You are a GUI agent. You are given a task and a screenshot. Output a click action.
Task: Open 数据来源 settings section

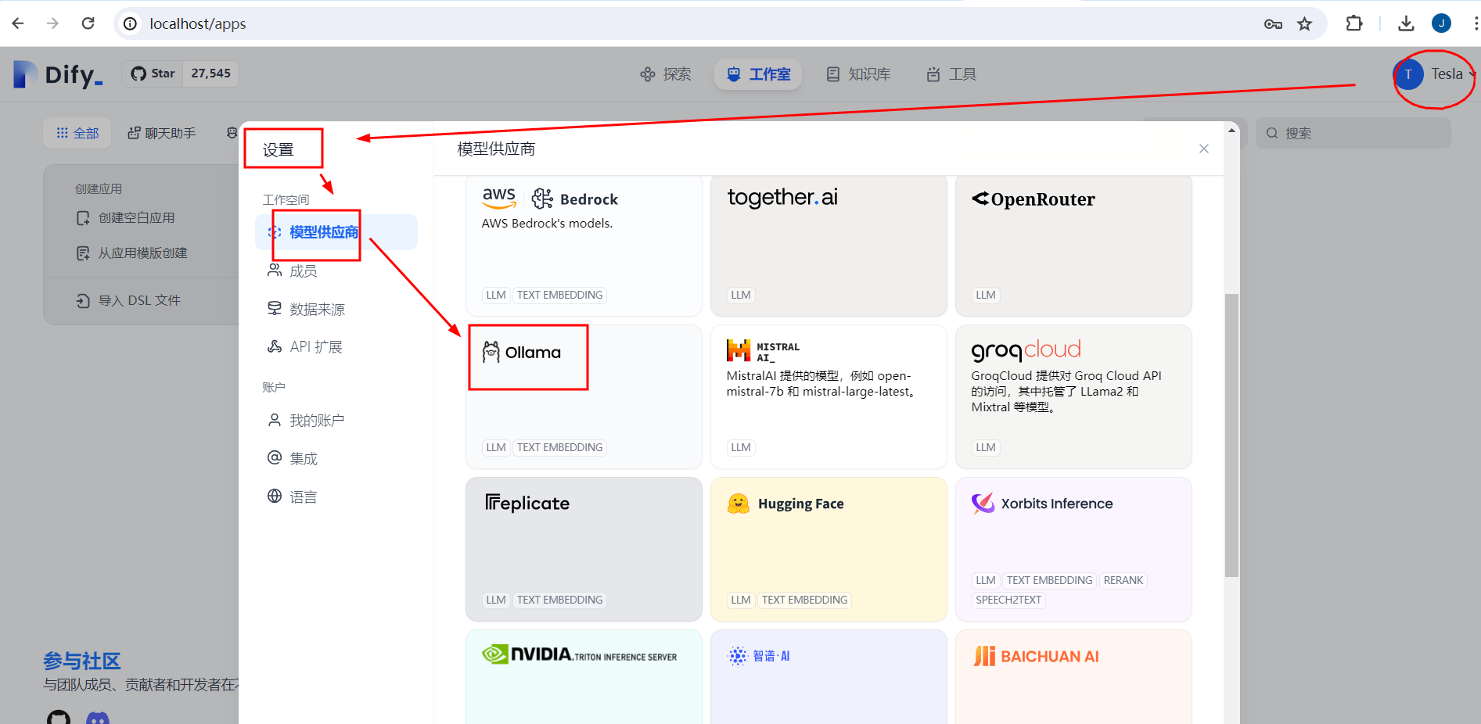[336, 310]
